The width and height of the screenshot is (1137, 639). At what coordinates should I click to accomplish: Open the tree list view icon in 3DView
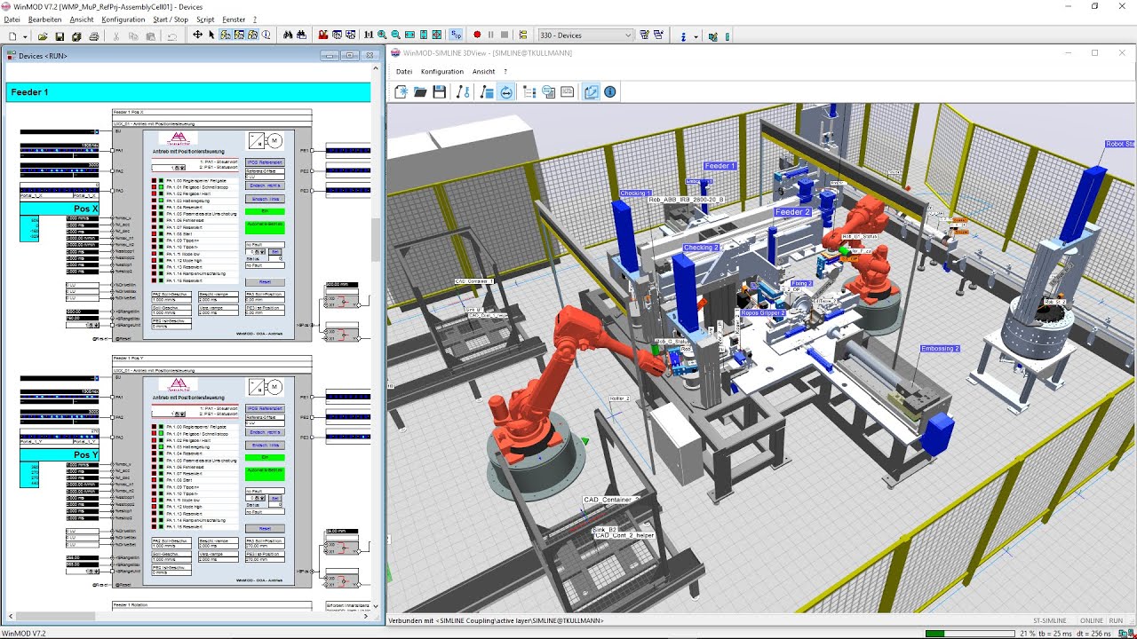coord(529,91)
